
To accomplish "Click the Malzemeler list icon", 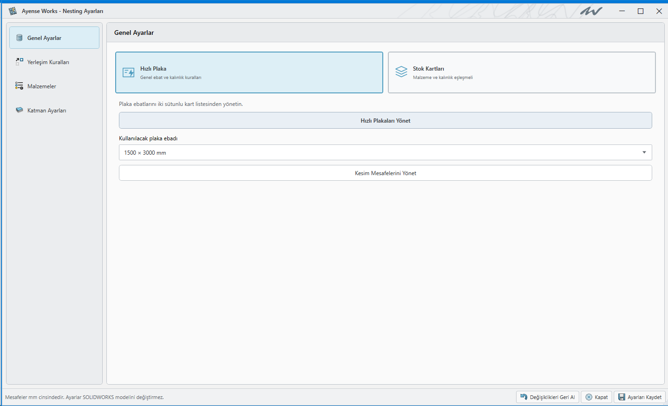I will 20,86.
